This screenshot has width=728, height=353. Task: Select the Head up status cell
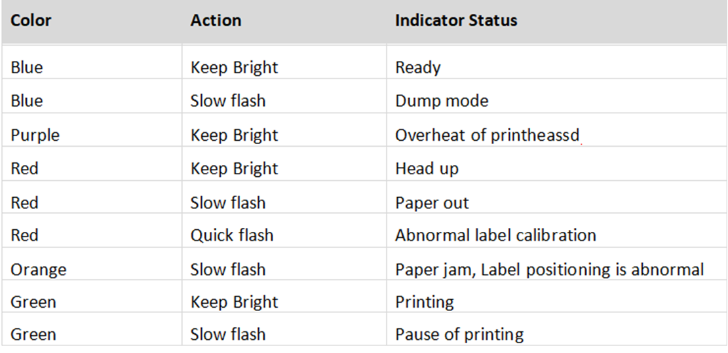pos(427,168)
